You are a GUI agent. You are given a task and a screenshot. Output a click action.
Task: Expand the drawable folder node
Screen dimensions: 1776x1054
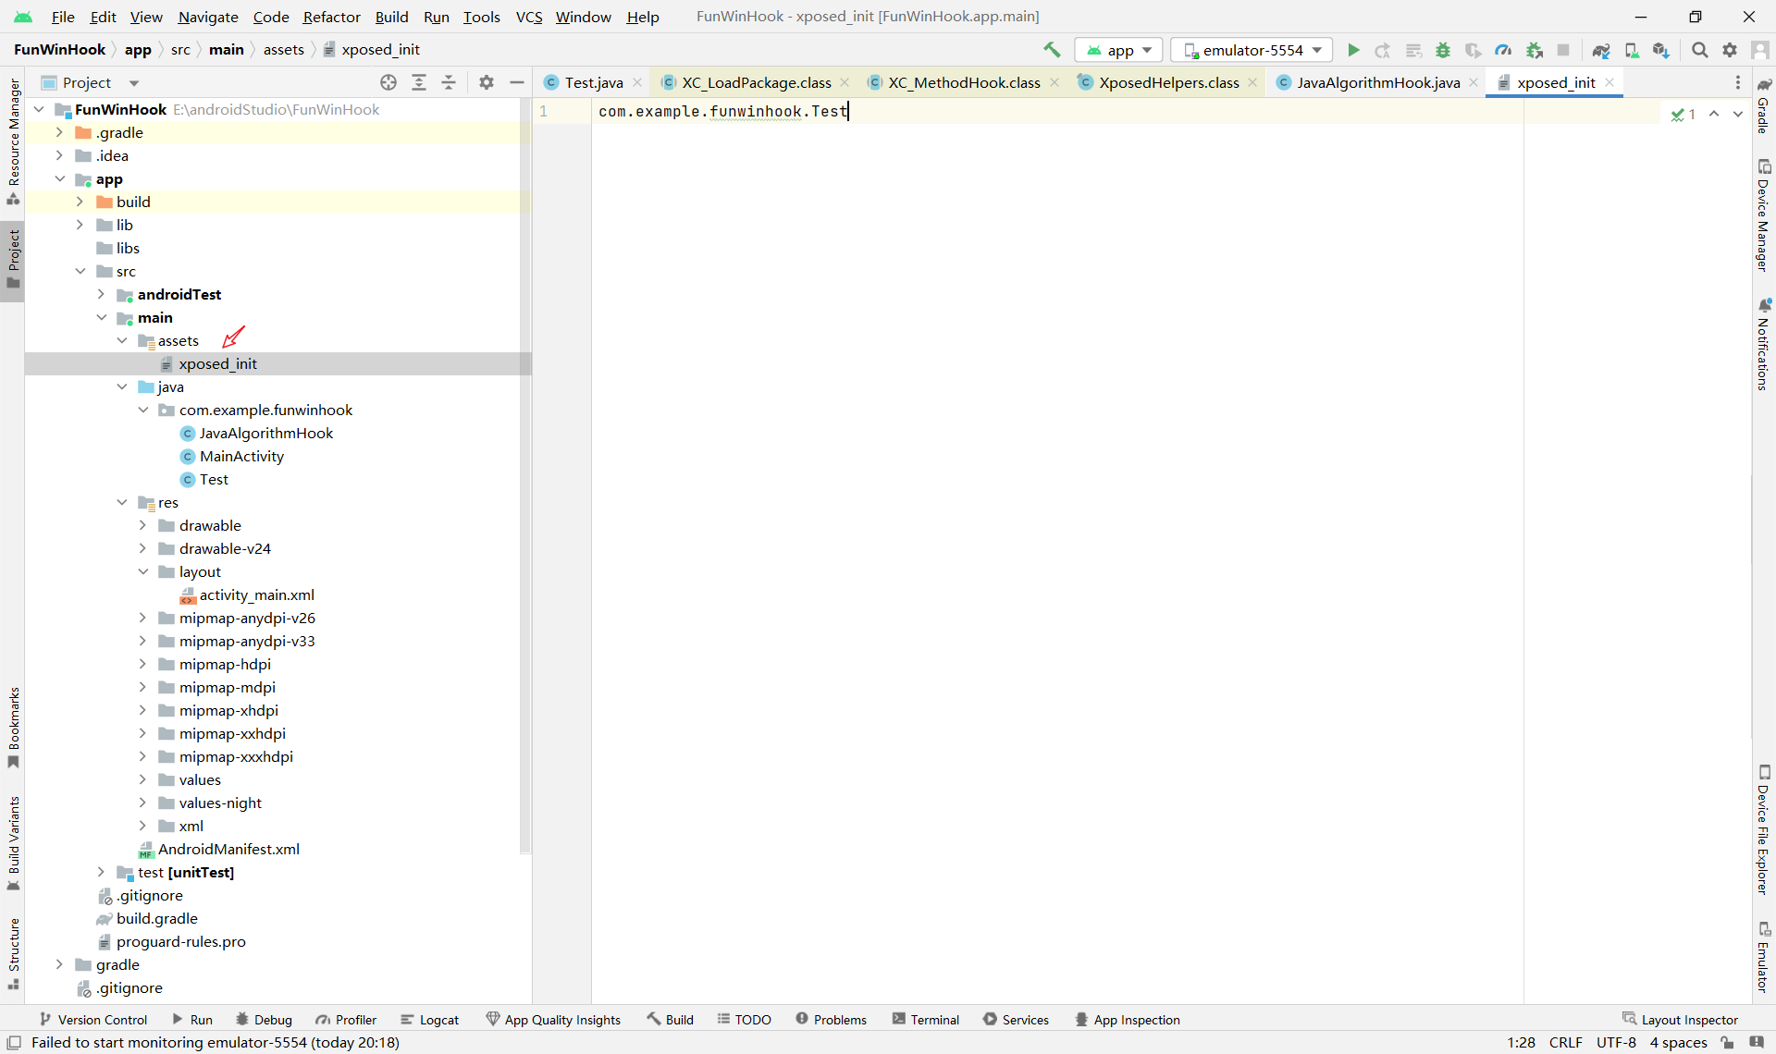click(x=142, y=525)
